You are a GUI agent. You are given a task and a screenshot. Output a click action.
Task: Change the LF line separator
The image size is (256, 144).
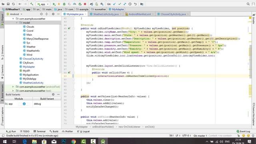point(178,136)
